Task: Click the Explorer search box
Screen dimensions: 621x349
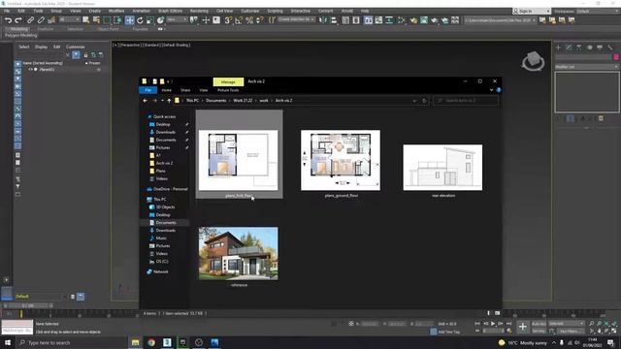Action: [466, 101]
